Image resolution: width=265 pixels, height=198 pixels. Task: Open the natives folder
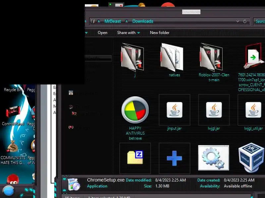[172, 57]
